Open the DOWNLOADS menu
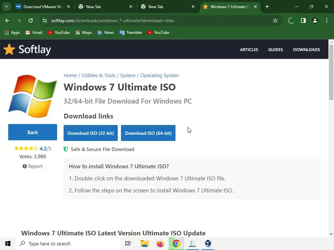 click(x=306, y=50)
